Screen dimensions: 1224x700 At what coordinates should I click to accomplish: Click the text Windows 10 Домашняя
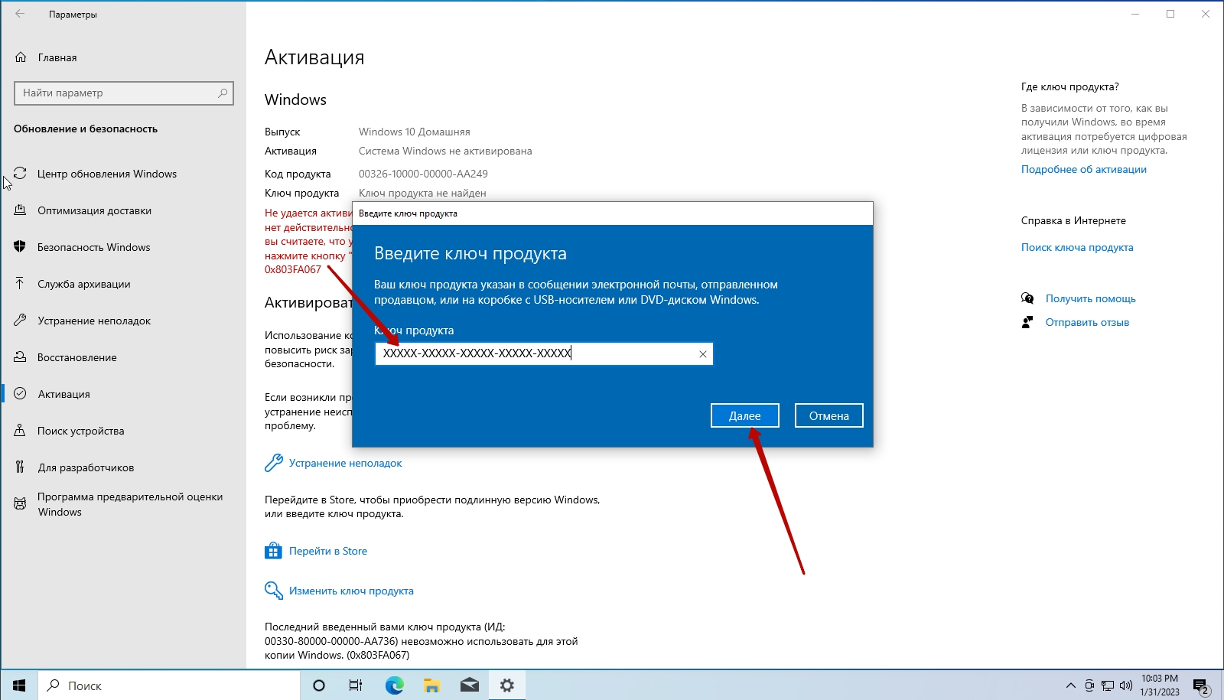click(415, 132)
